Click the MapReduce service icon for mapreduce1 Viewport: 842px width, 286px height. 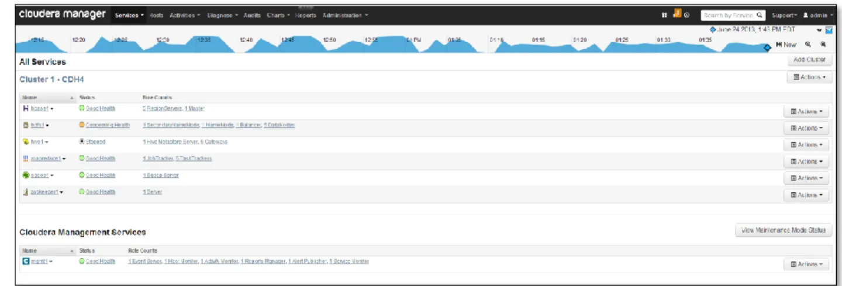click(x=25, y=158)
